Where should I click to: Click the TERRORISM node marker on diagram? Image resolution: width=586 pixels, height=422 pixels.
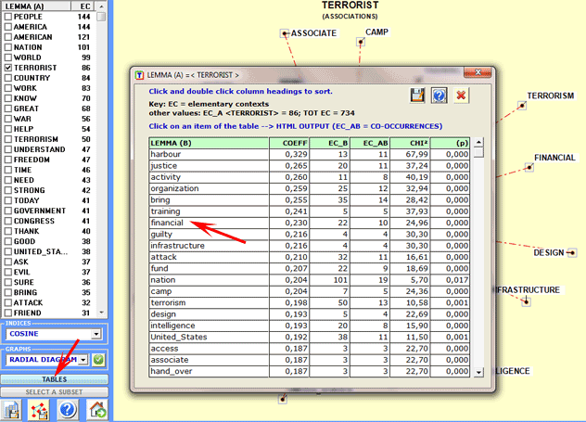pyautogui.click(x=522, y=106)
